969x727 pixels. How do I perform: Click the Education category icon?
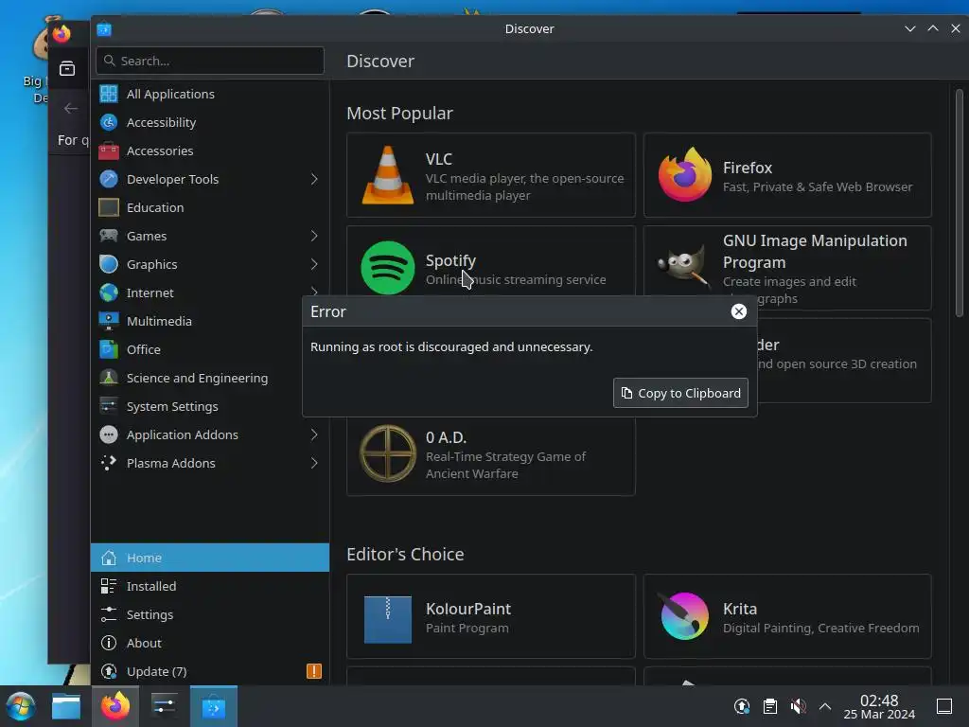tap(109, 207)
